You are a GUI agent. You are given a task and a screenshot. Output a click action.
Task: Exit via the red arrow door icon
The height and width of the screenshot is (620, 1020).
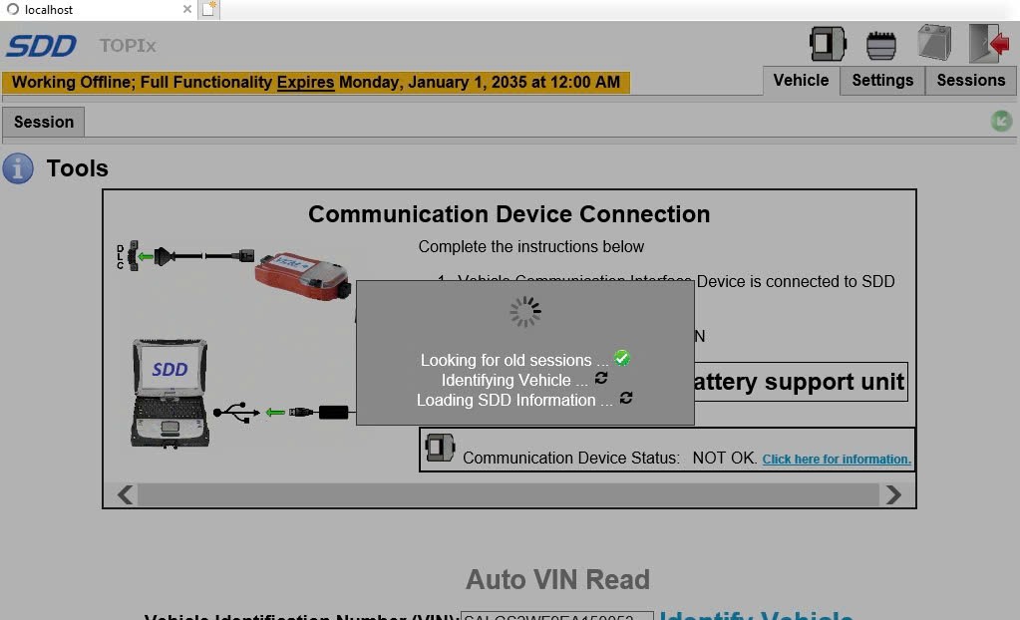click(986, 42)
